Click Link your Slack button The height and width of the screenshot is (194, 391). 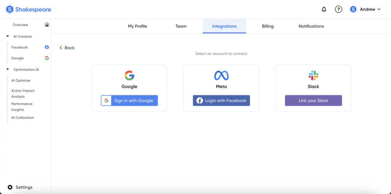pyautogui.click(x=314, y=100)
